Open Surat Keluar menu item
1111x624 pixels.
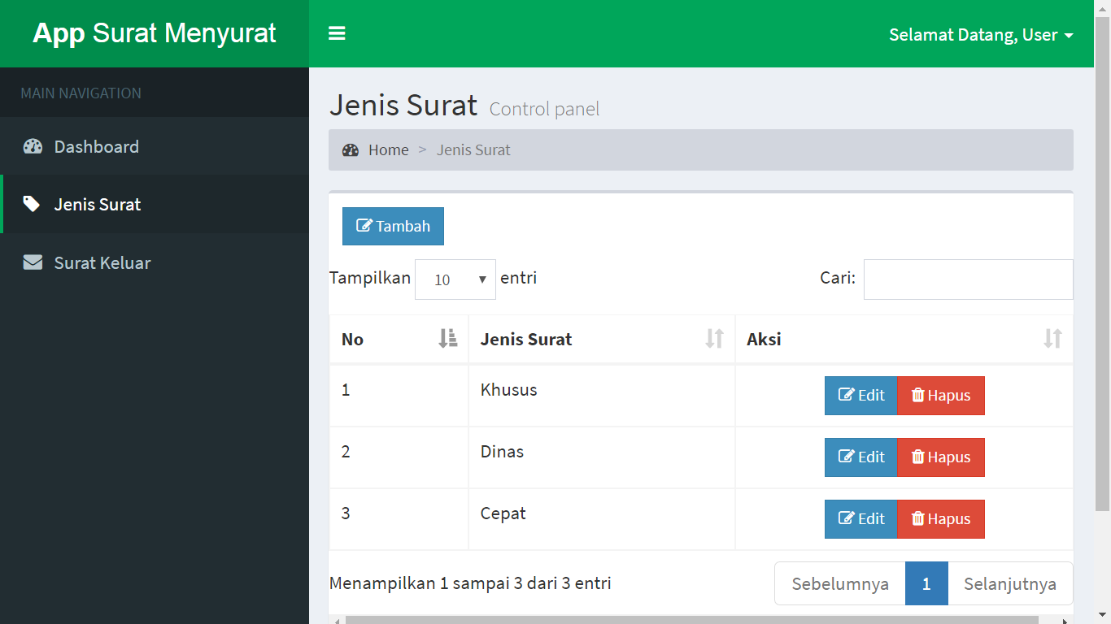click(102, 262)
